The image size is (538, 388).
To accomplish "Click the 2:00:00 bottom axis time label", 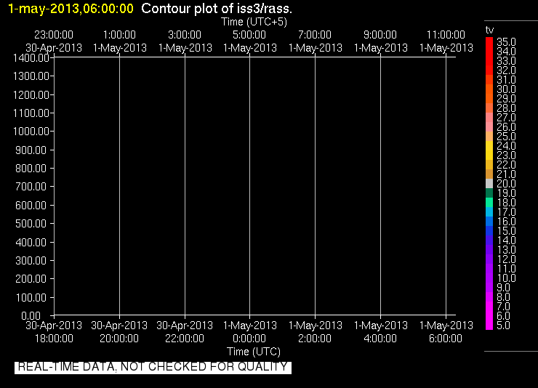I will (x=315, y=339).
